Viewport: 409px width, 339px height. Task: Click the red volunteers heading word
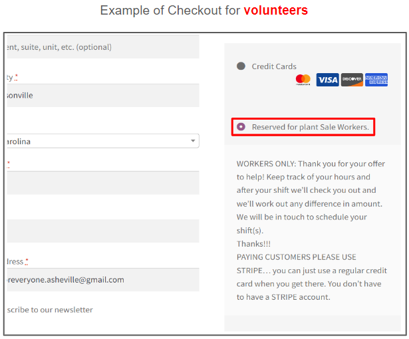[276, 11]
